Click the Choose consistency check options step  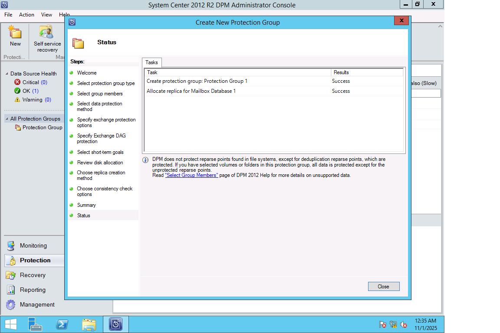point(105,192)
